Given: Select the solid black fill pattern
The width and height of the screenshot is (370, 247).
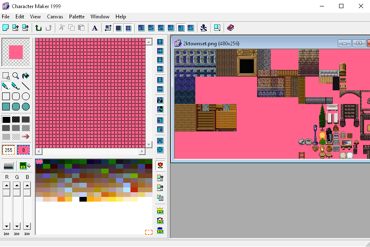Looking at the screenshot, I should 6,119.
